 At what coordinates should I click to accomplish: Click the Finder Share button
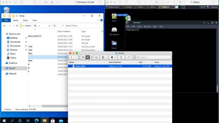pos(121,57)
